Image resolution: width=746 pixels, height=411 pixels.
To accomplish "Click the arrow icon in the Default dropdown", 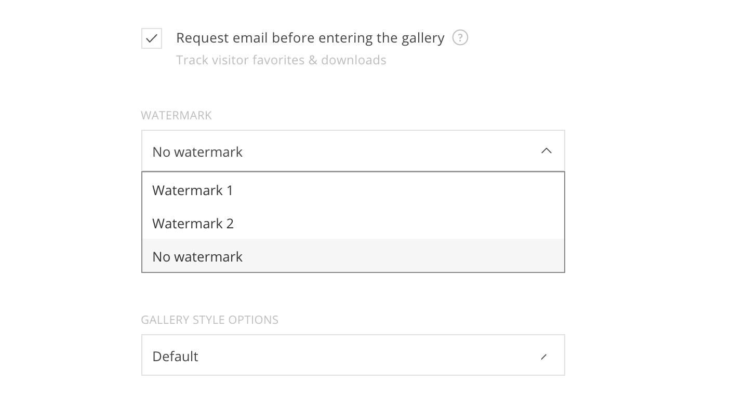I will point(544,357).
